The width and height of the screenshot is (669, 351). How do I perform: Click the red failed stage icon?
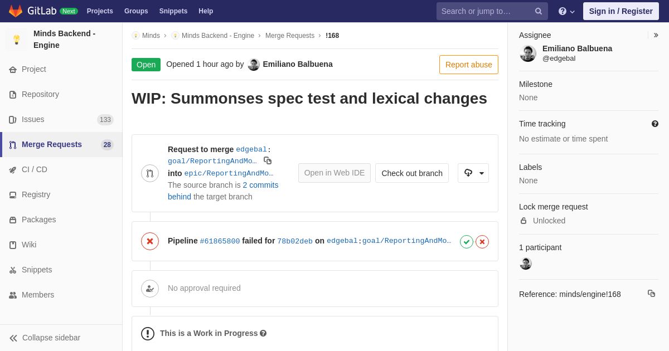(x=482, y=242)
